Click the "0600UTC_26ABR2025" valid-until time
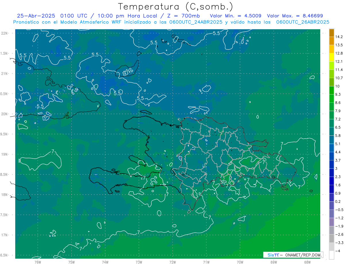 tap(302, 22)
